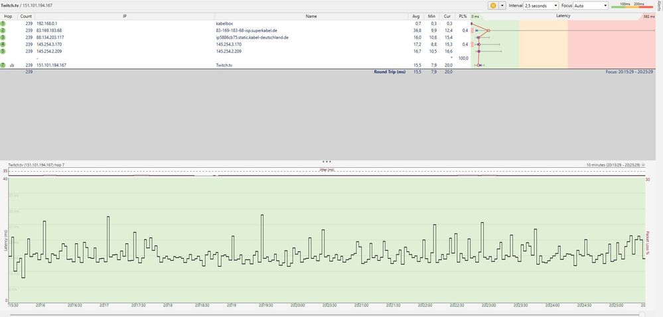Click the hop 3 green circle icon

(x=3, y=37)
